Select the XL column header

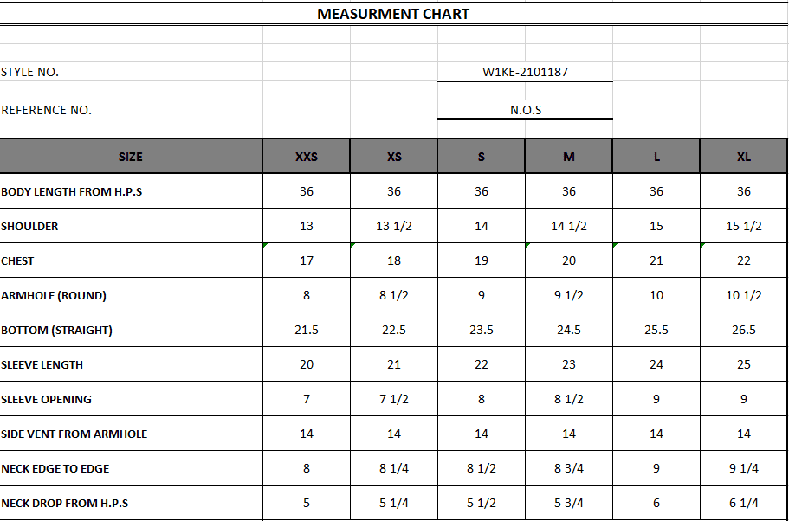(744, 157)
